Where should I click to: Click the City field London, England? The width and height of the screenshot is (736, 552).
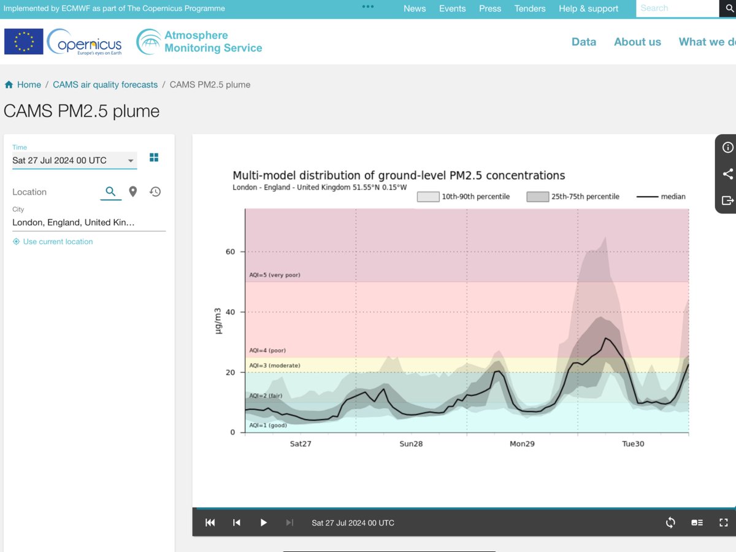(x=89, y=223)
